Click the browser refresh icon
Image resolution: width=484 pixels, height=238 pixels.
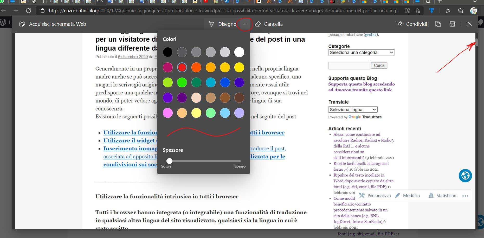coord(29,11)
